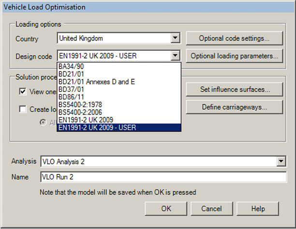
Task: Select EN1991-2 UK 2009 - USER item
Action: pyautogui.click(x=97, y=128)
